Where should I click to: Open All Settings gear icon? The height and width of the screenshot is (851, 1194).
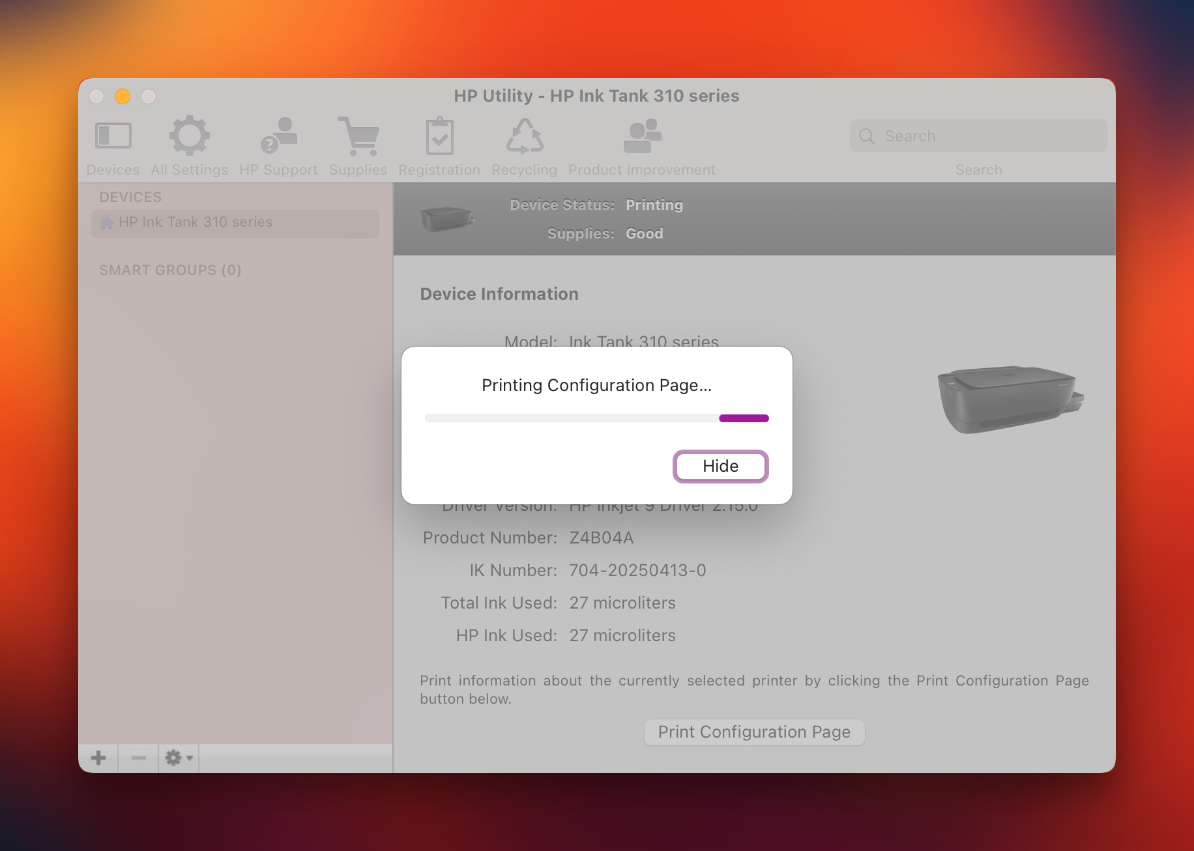pyautogui.click(x=190, y=136)
